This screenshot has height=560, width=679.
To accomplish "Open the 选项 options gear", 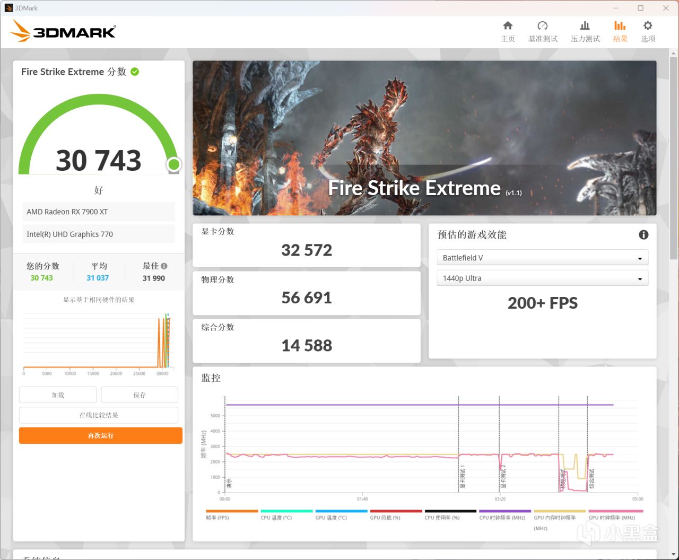I will [x=648, y=32].
